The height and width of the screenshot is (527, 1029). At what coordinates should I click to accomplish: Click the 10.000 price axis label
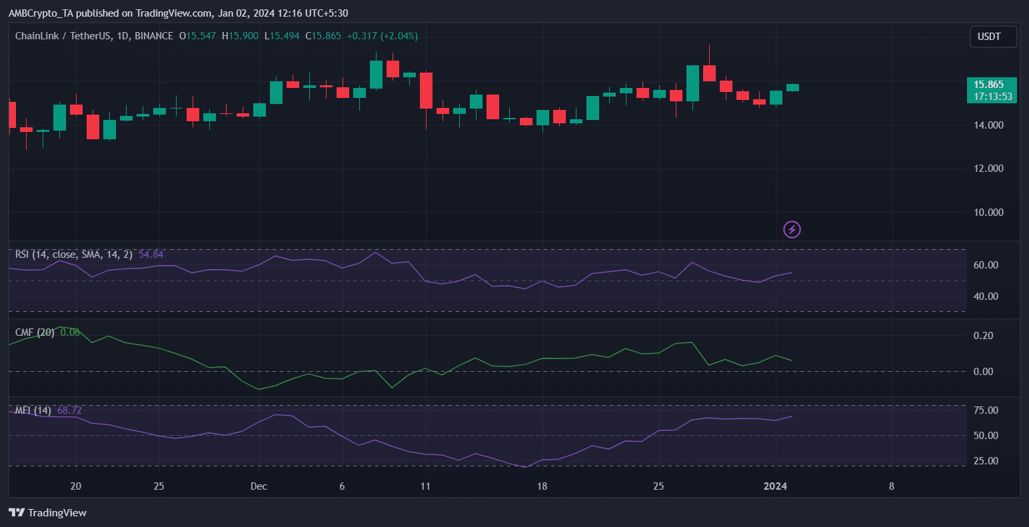point(989,213)
